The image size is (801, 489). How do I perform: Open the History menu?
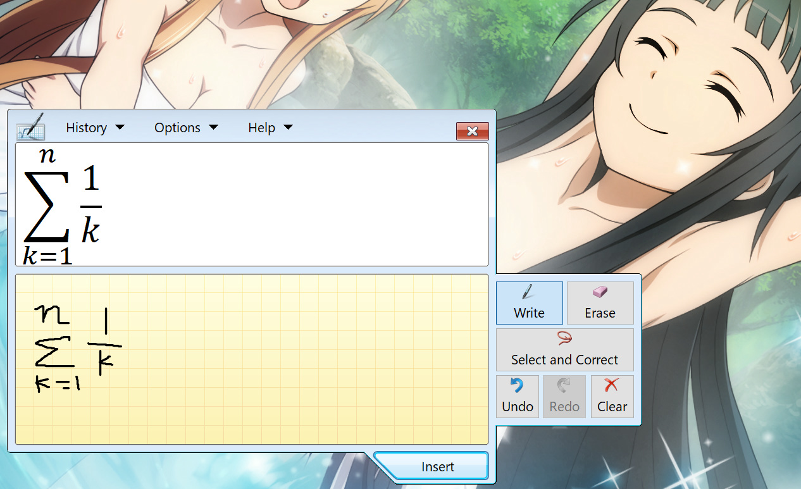pyautogui.click(x=95, y=128)
